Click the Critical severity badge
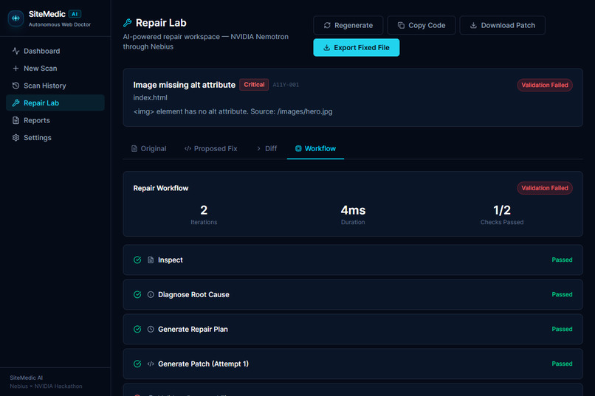Screen dimensions: 595x396 click(254, 85)
